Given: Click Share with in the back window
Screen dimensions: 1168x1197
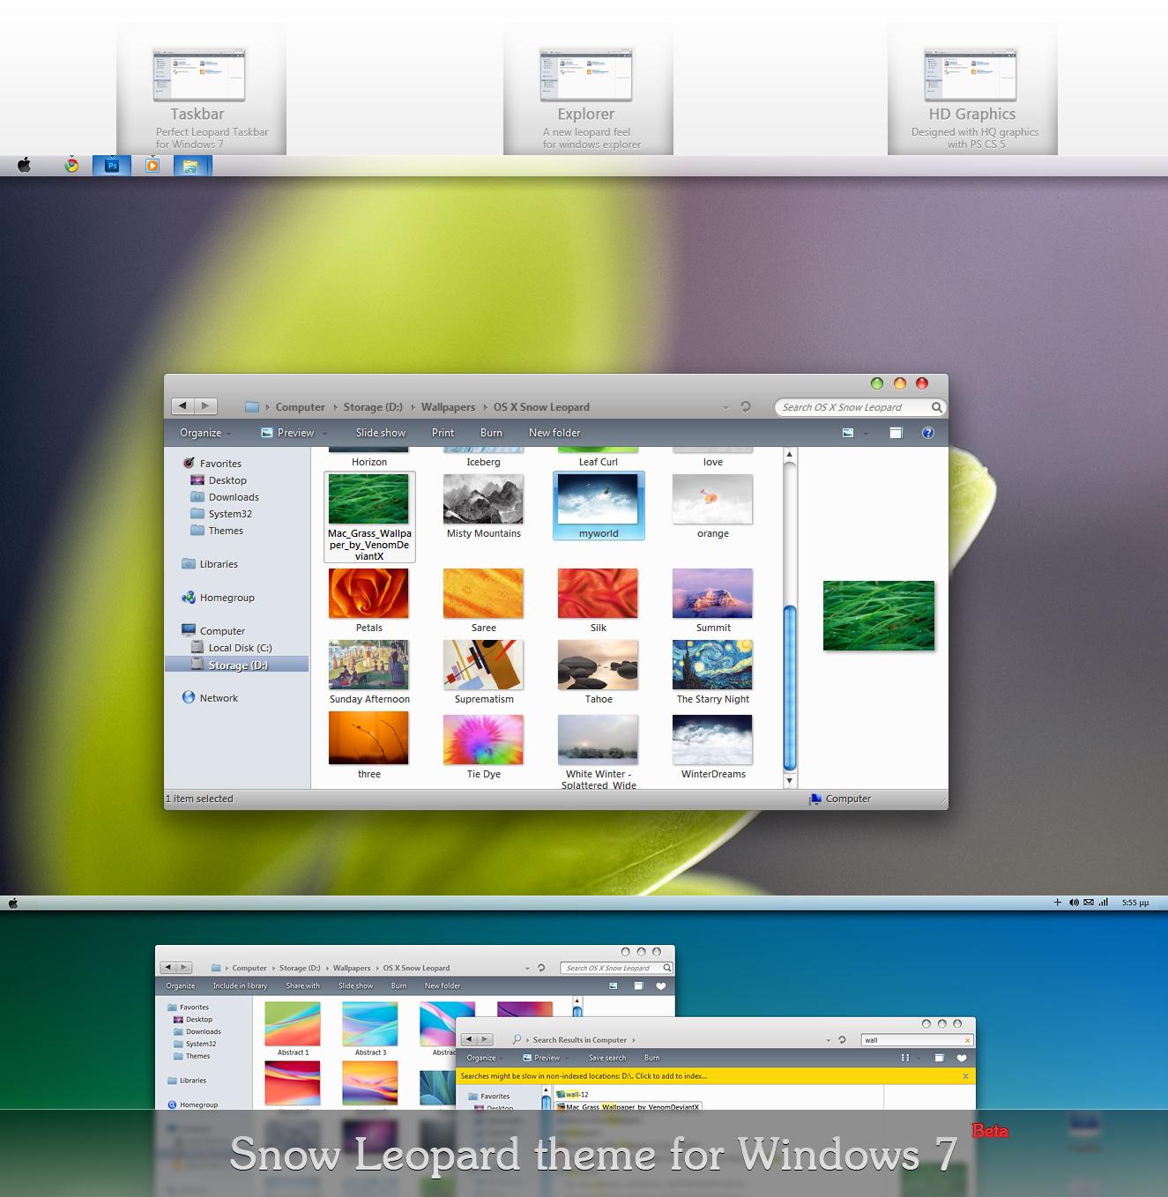Looking at the screenshot, I should click(x=302, y=986).
